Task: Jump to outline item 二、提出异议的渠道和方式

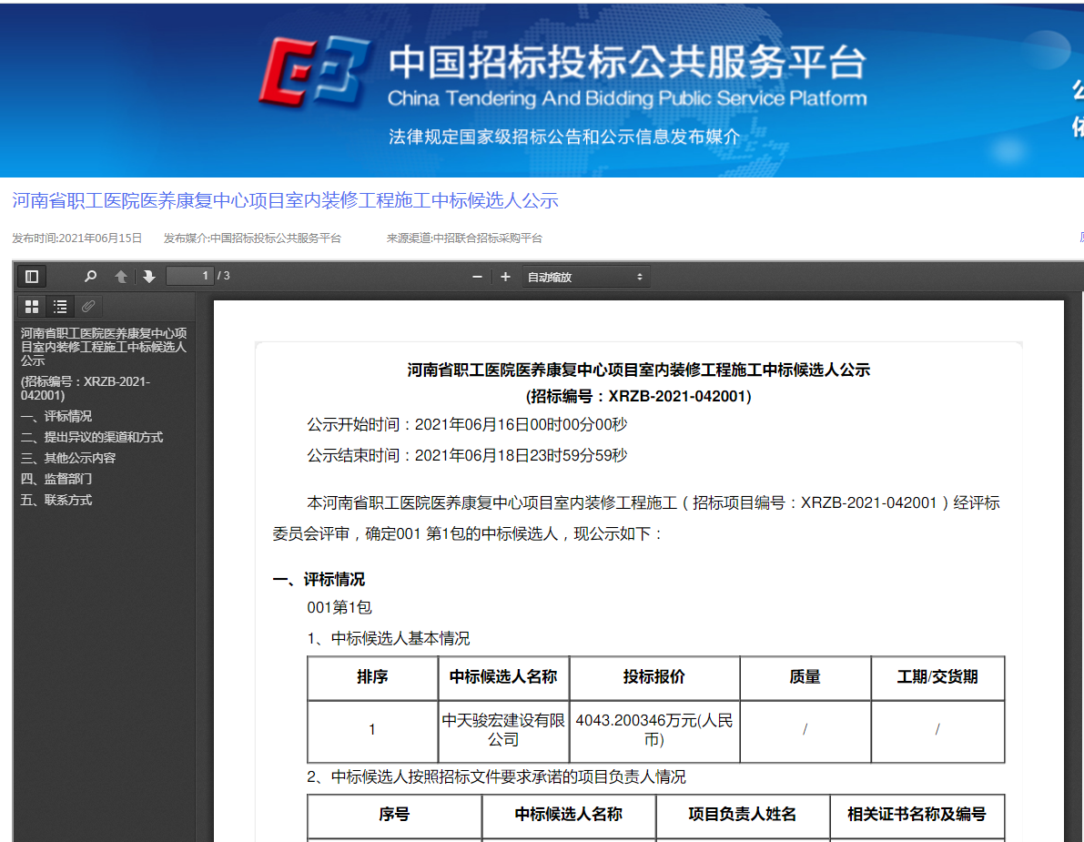Action: [92, 437]
